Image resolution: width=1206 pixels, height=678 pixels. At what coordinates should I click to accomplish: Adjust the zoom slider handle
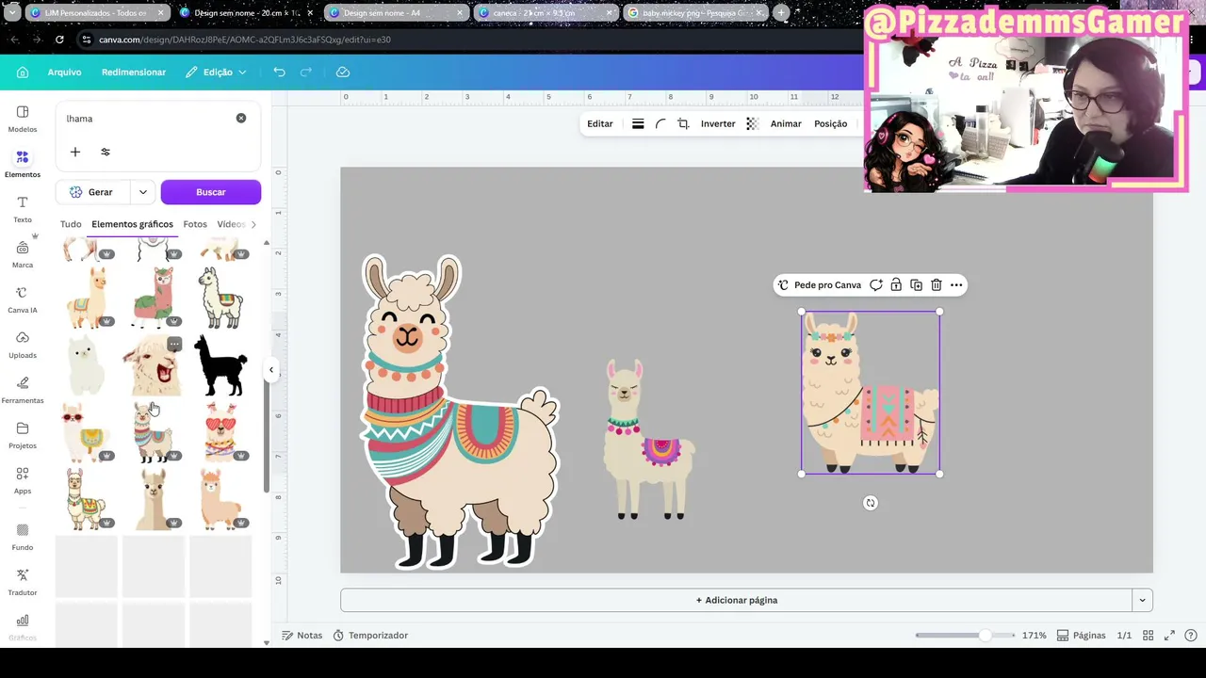click(x=985, y=636)
